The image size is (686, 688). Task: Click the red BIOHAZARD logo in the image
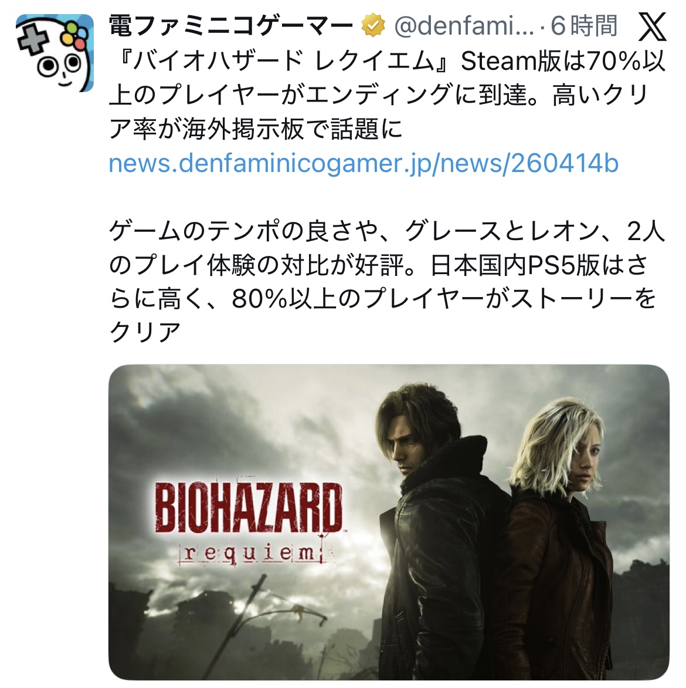pyautogui.click(x=249, y=508)
